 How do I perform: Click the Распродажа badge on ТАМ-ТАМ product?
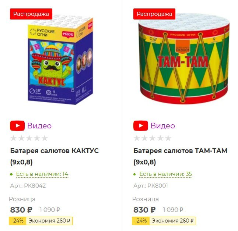[154, 14]
